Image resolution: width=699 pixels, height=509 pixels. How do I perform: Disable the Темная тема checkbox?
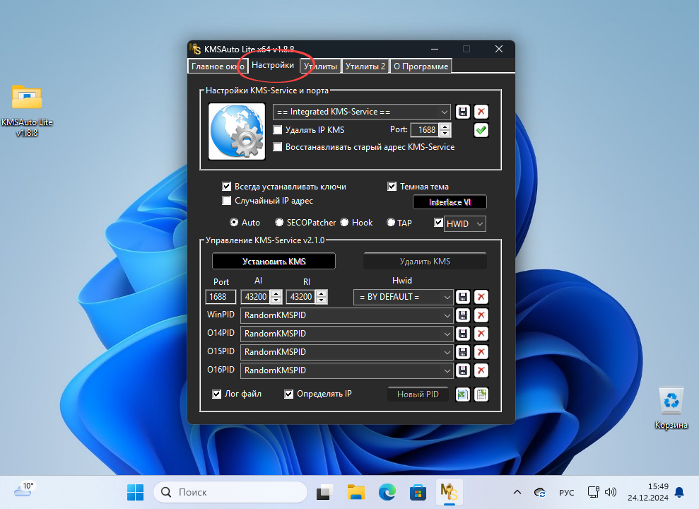pyautogui.click(x=392, y=186)
